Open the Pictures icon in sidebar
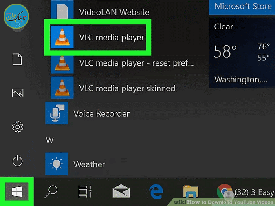This screenshot has width=275, height=206. pos(18,93)
